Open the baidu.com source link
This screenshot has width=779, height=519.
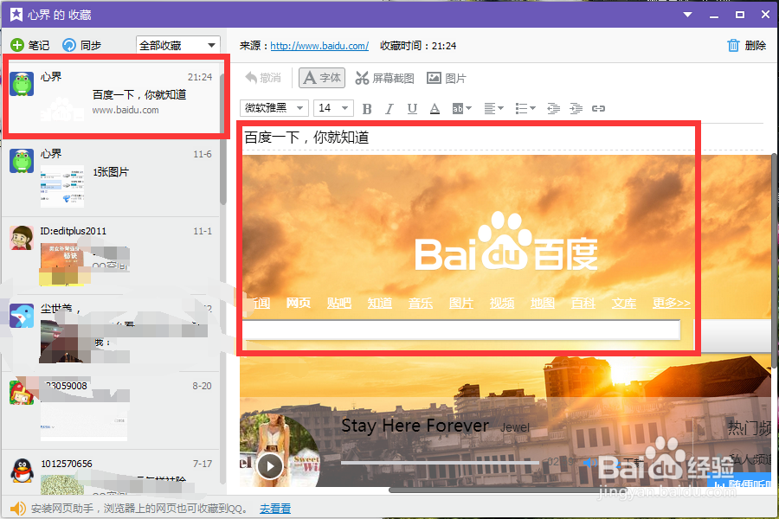tap(318, 45)
